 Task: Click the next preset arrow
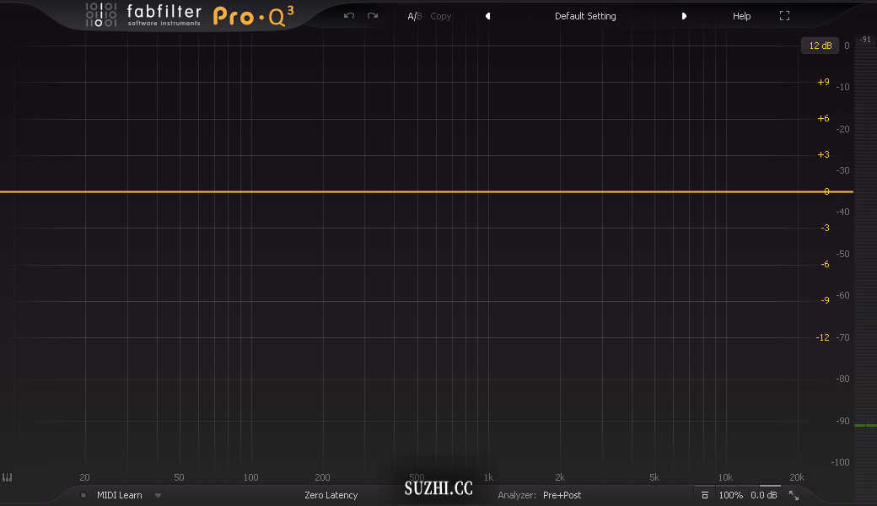click(x=684, y=15)
